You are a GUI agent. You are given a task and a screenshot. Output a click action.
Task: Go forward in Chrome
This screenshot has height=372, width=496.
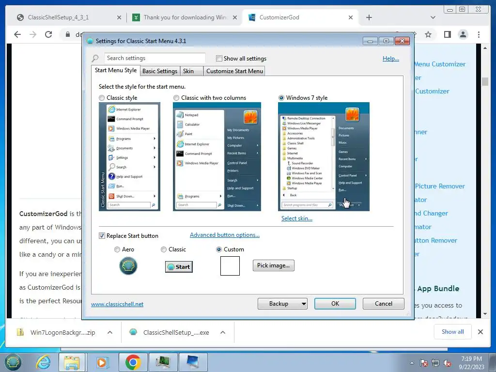(33, 34)
